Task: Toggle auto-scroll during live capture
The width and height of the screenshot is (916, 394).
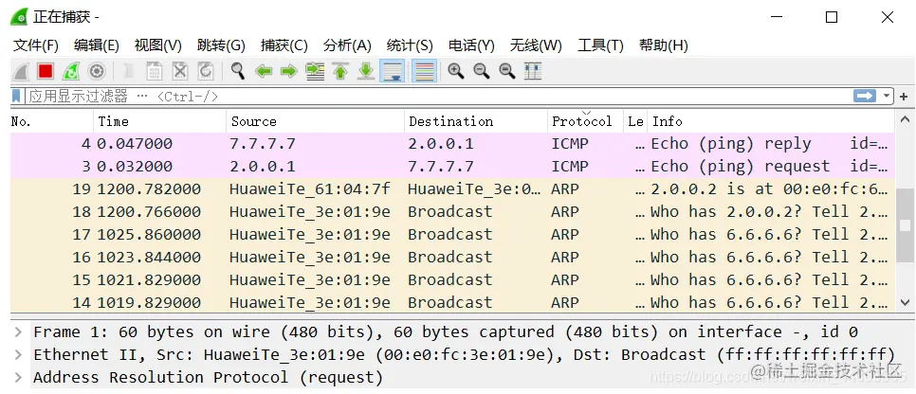Action: click(393, 71)
